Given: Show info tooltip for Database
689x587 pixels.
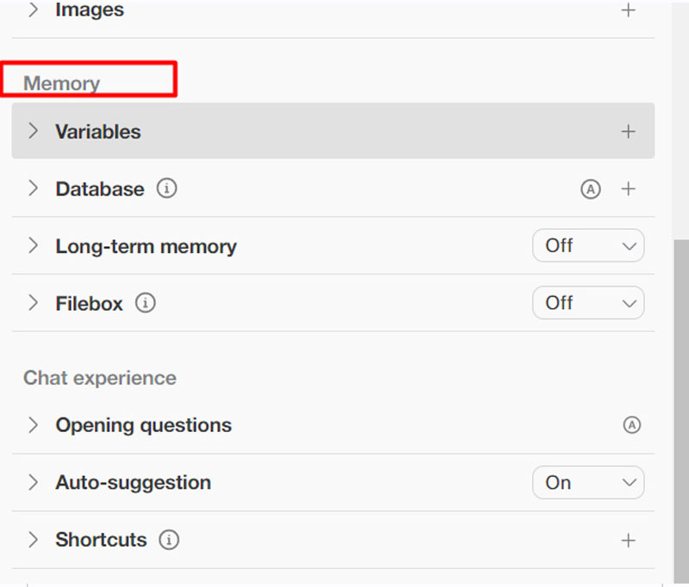Looking at the screenshot, I should (167, 188).
